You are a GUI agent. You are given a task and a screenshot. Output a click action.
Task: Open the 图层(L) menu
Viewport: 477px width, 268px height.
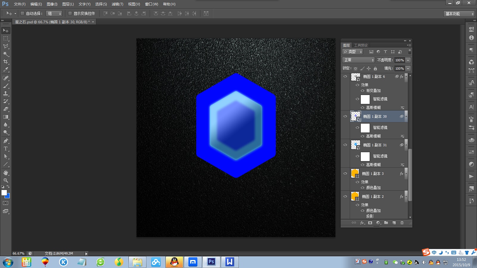pos(68,4)
